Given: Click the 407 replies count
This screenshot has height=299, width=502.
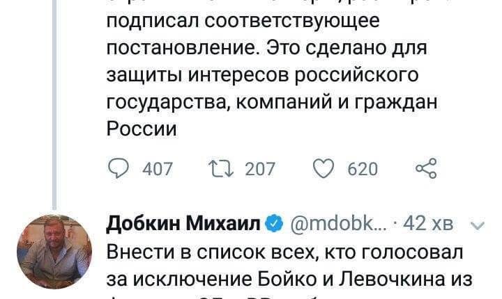Looking at the screenshot, I should 158,169.
